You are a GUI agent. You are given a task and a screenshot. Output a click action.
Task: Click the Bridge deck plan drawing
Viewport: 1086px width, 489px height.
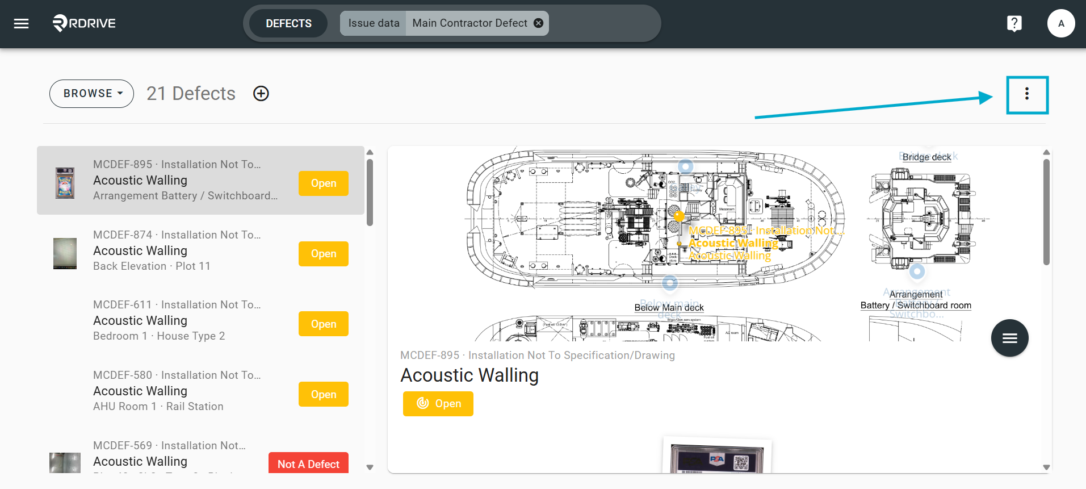click(924, 219)
